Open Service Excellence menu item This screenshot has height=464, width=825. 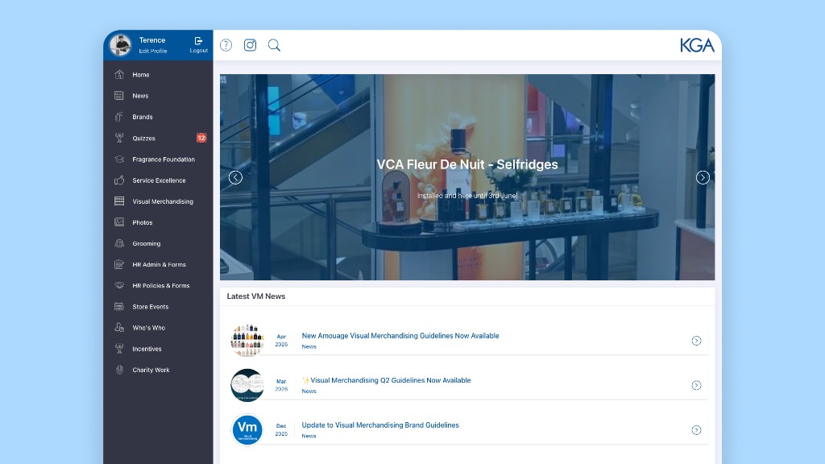click(x=158, y=180)
